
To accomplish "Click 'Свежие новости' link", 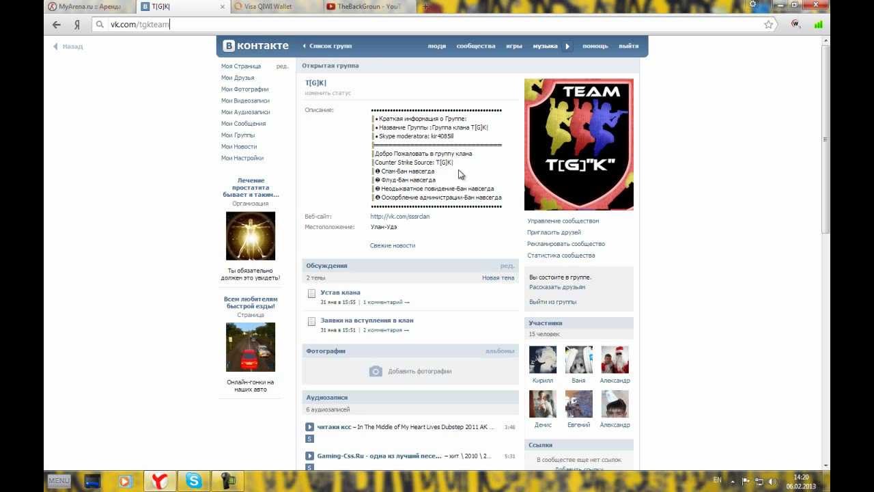I will (393, 245).
